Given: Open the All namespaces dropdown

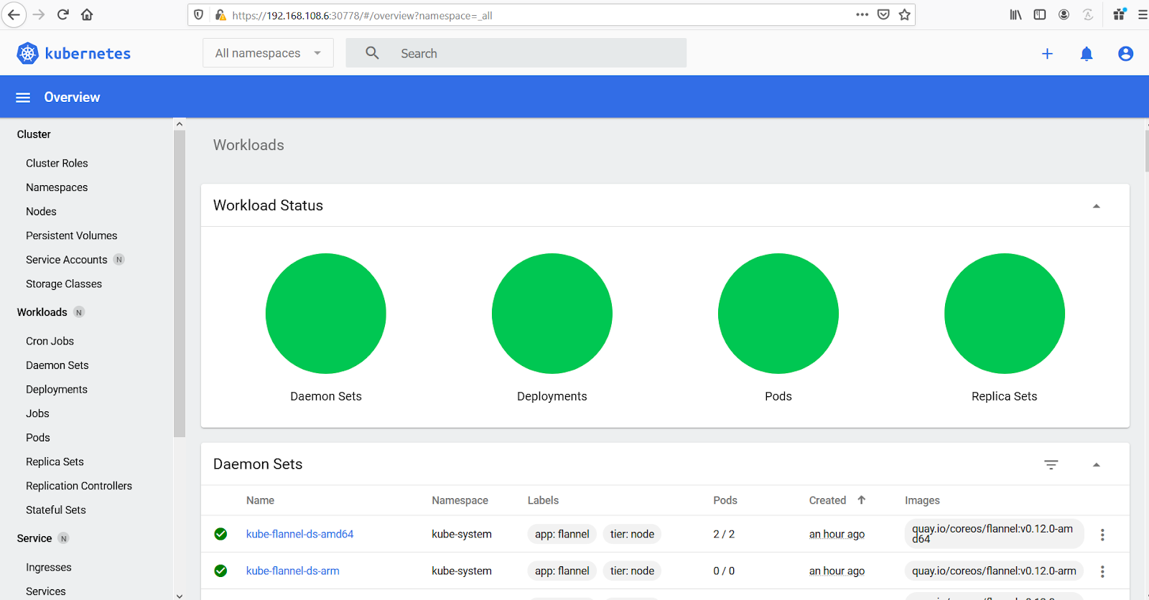Looking at the screenshot, I should pyautogui.click(x=268, y=53).
